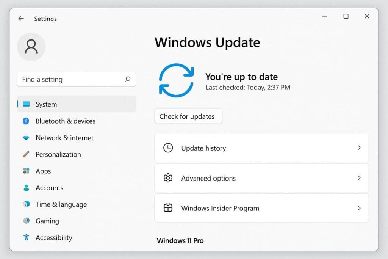Click the search magnifier icon
This screenshot has width=388, height=259.
click(x=128, y=79)
